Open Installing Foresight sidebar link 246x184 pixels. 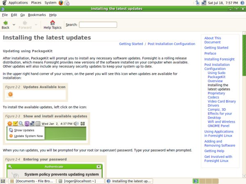pyautogui.click(x=219, y=59)
